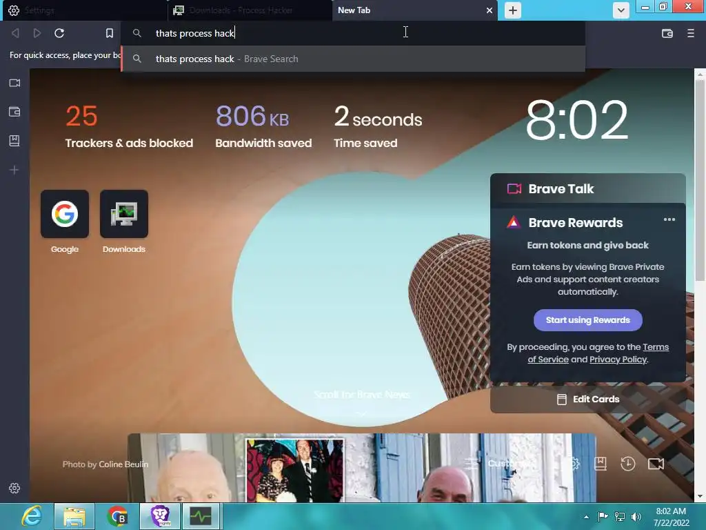Open Brave Nightly from the taskbar
This screenshot has height=530, width=706.
[160, 516]
